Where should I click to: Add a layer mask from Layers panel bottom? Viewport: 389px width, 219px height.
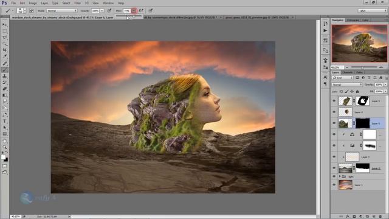click(354, 217)
